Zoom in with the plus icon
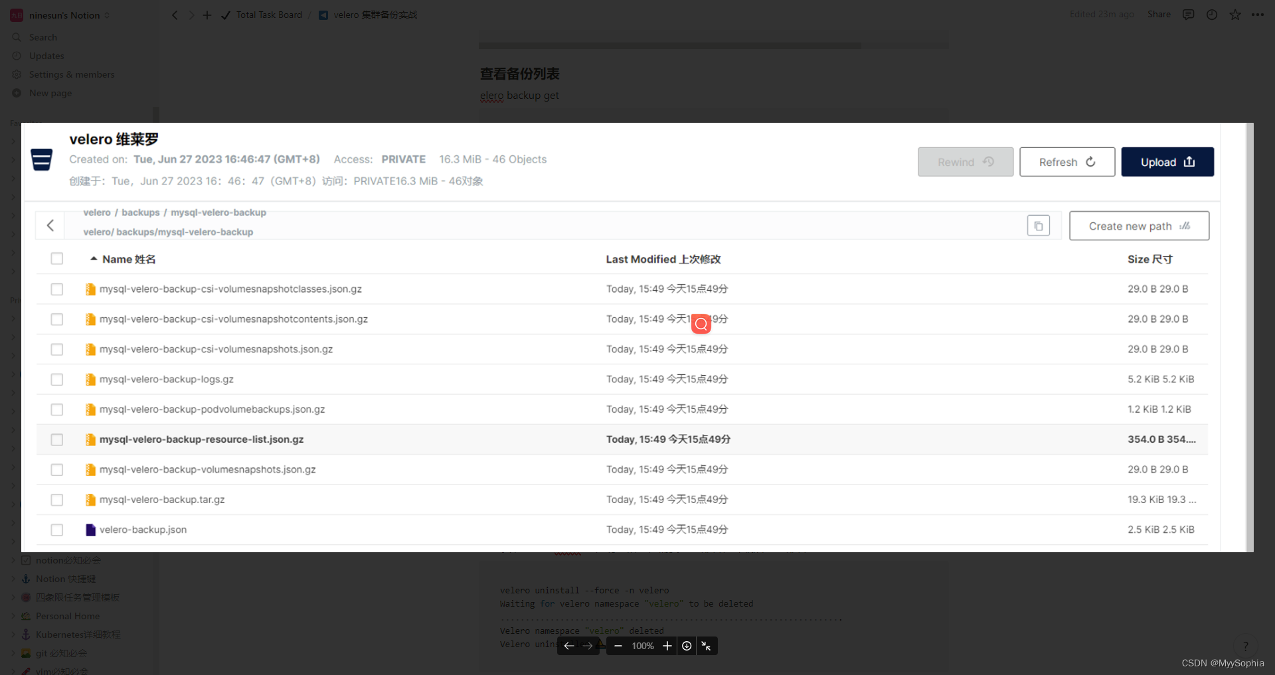 pos(667,646)
